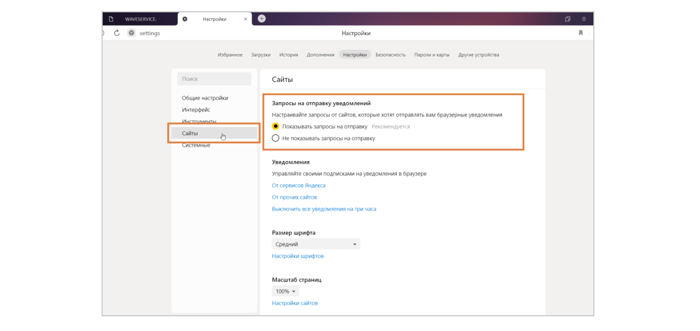Open Загрузки section
Screen dimensions: 700x331
[261, 55]
